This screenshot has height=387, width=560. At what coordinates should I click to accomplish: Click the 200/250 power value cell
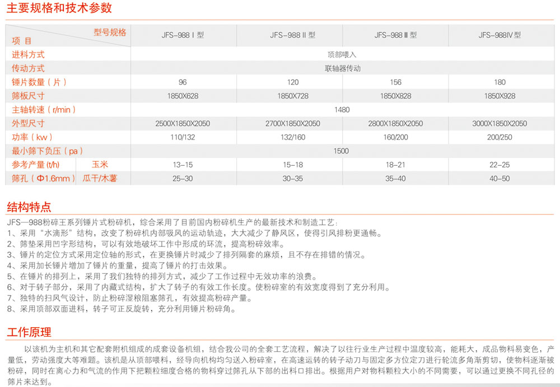(x=500, y=137)
